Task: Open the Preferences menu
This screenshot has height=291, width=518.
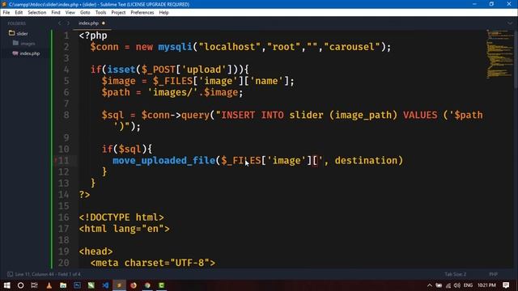Action: (142, 13)
